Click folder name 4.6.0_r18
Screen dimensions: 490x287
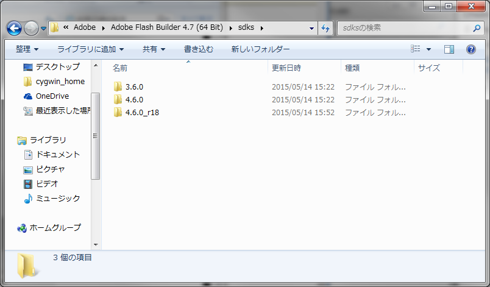tap(142, 113)
